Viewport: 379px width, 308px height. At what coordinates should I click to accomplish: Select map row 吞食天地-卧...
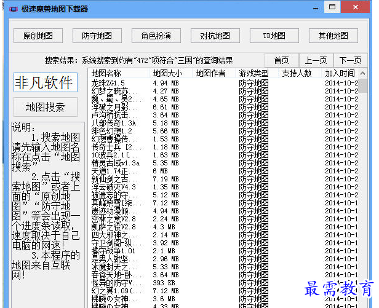(x=225, y=275)
